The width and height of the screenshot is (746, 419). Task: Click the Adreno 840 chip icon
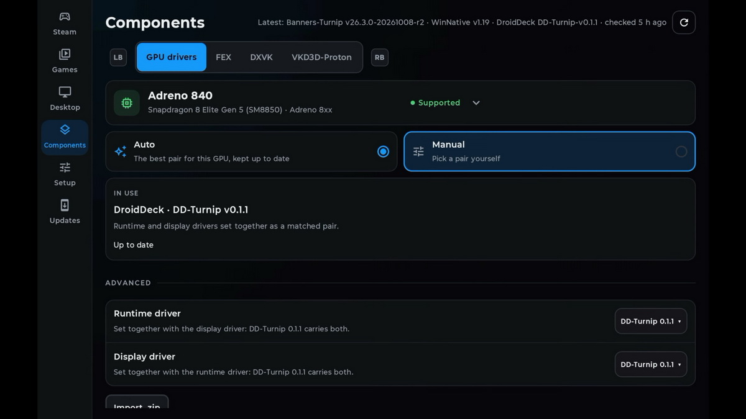pyautogui.click(x=127, y=103)
